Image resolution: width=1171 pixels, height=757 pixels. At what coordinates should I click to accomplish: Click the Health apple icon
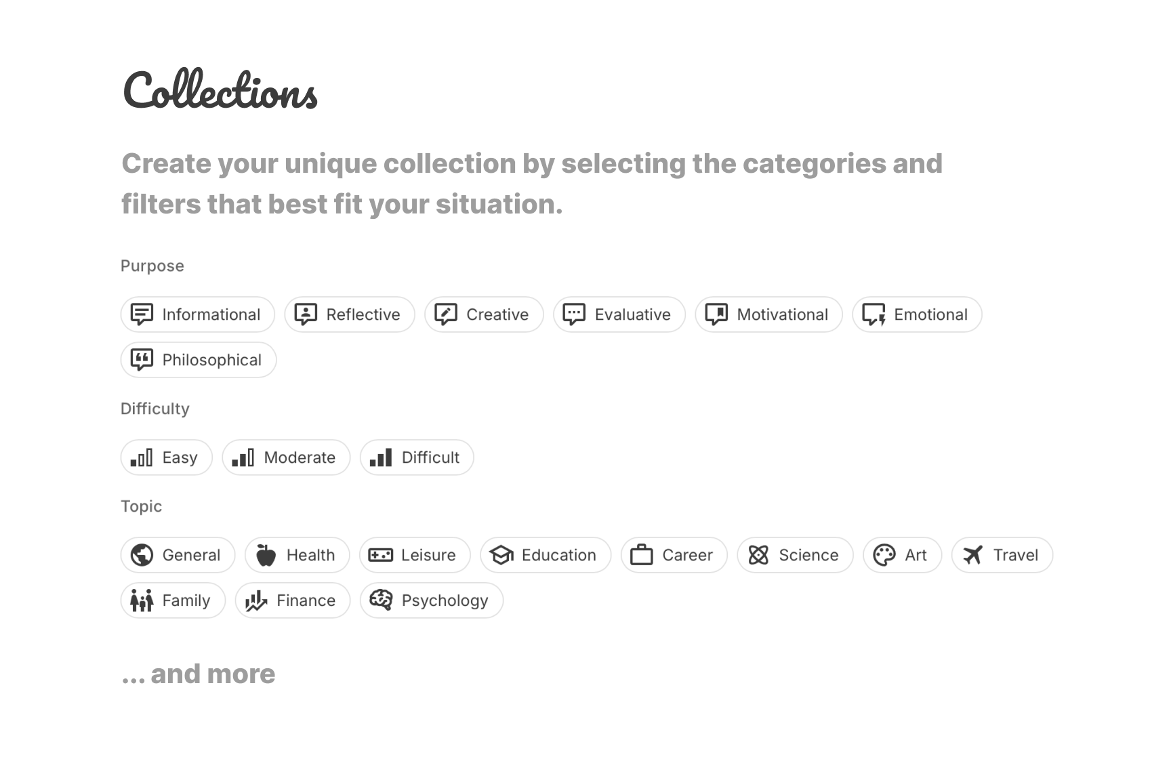click(266, 555)
